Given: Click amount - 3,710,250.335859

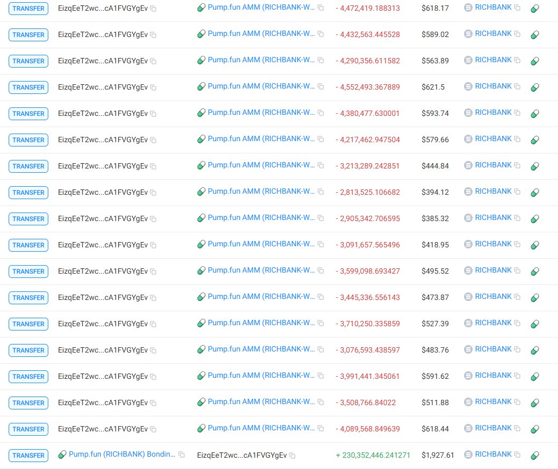Looking at the screenshot, I should pos(367,324).
